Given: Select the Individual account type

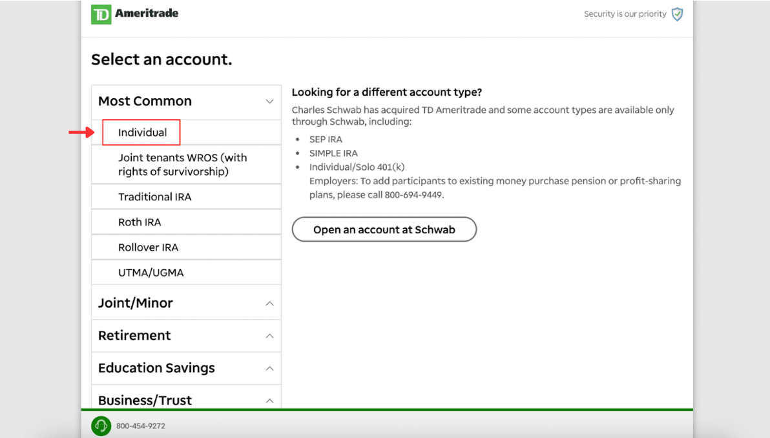Looking at the screenshot, I should (x=142, y=132).
